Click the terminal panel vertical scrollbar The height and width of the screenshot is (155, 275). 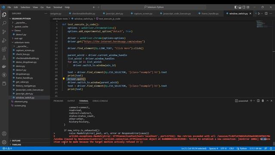(x=274, y=143)
